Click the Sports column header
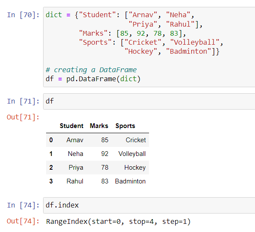This screenshot has height=232, width=255. click(125, 126)
